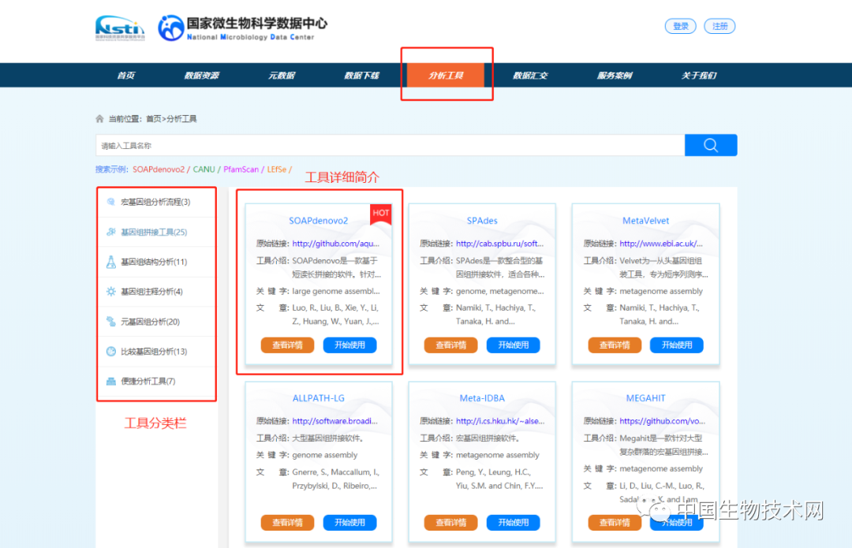The height and width of the screenshot is (548, 852).
Task: Open Meta-IDBA i.cs.hku.hk link
Action: [500, 421]
